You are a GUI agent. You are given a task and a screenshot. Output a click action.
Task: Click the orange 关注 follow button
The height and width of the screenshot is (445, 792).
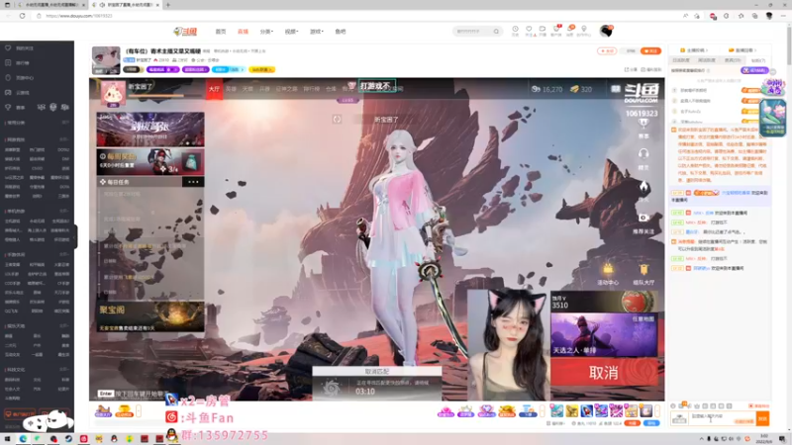(651, 51)
